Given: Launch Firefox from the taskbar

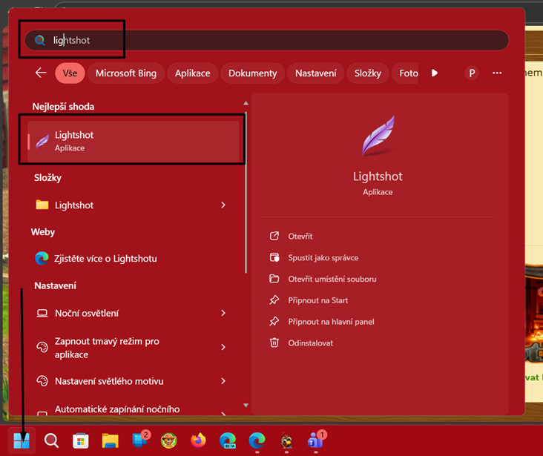Looking at the screenshot, I should click(198, 440).
